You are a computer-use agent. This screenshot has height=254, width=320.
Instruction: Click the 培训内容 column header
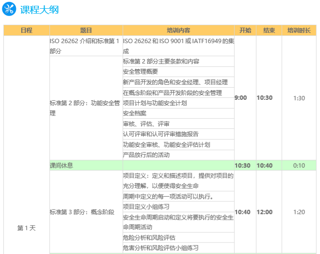tap(178, 30)
